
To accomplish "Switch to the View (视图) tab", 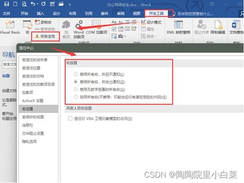I will tap(136, 14).
